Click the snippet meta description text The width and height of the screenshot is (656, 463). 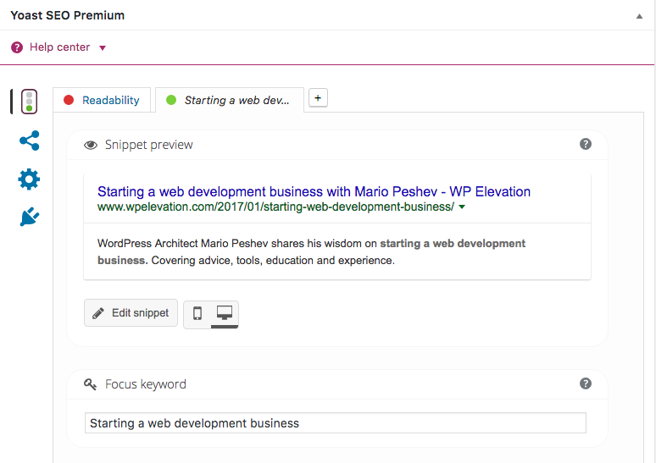pos(311,252)
